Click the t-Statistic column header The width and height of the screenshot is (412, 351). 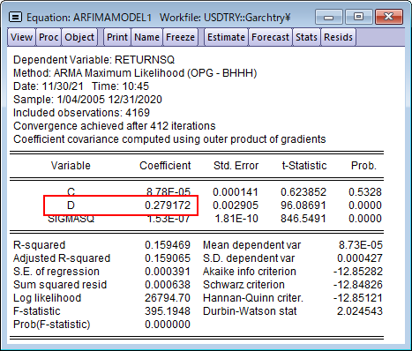coord(304,166)
